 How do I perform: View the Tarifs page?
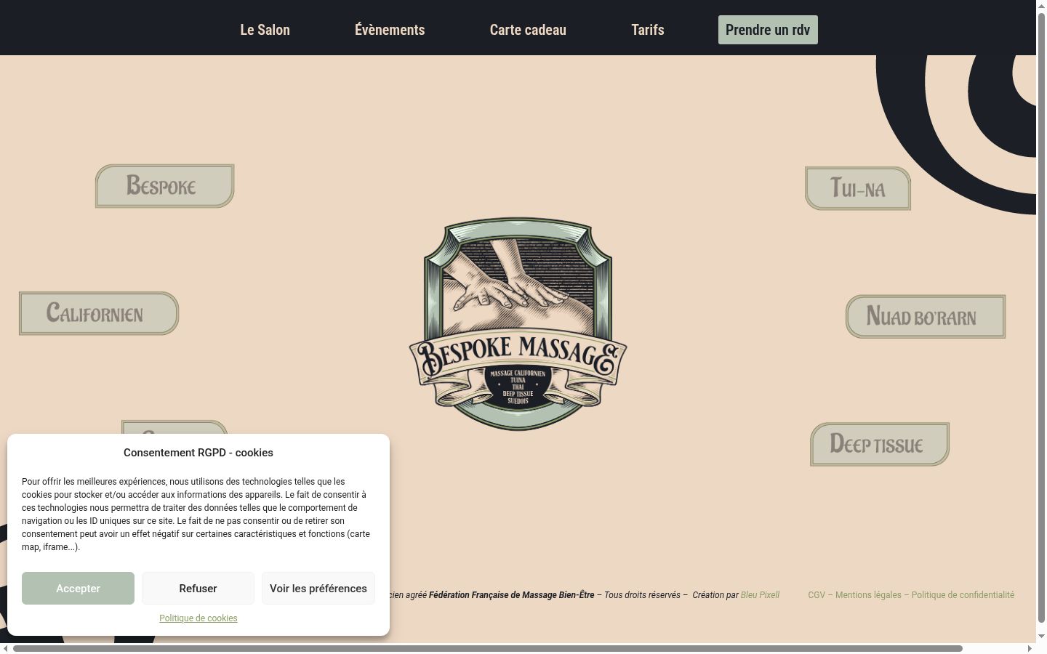pyautogui.click(x=648, y=30)
